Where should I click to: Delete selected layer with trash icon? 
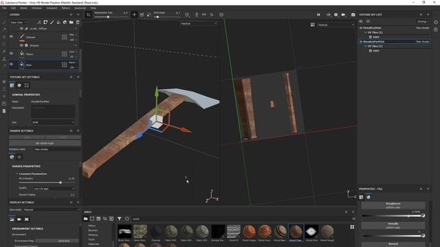(78, 22)
